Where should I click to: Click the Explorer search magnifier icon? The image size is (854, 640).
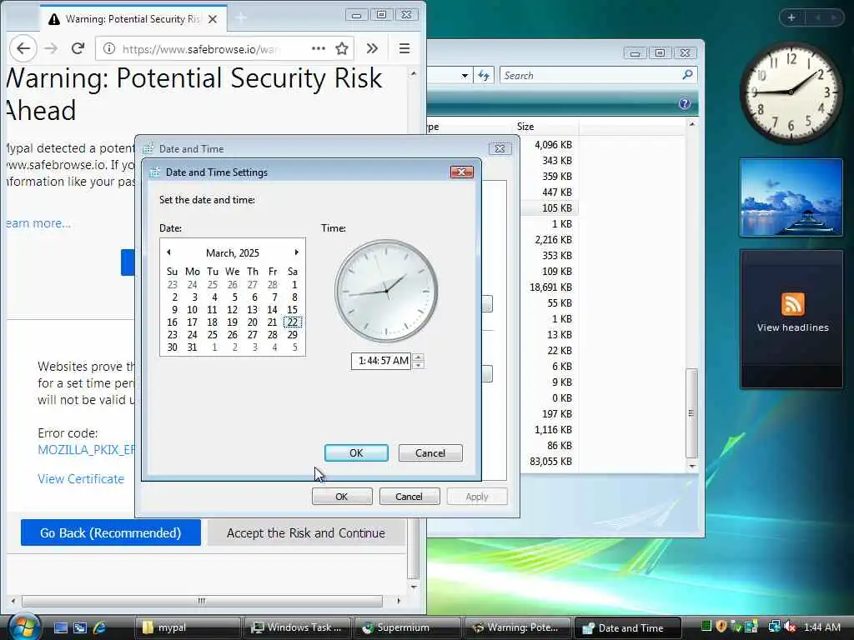click(x=687, y=74)
